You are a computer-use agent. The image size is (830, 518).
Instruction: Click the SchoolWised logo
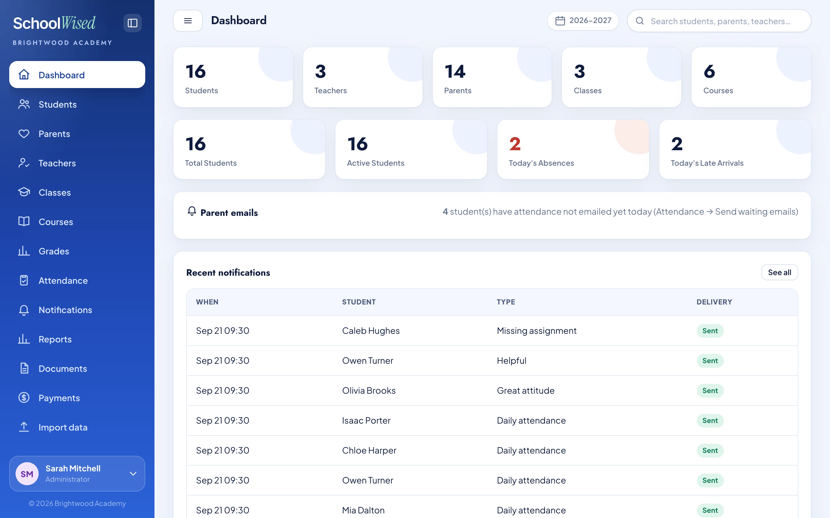tap(54, 23)
